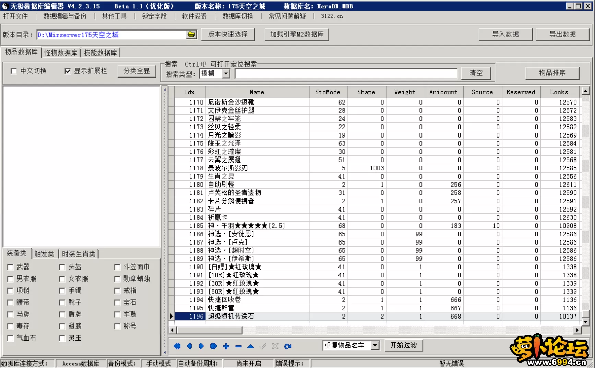Screen dimensions: 595x368
Task: Check the 宝石 checkbox
Action: tap(117, 302)
